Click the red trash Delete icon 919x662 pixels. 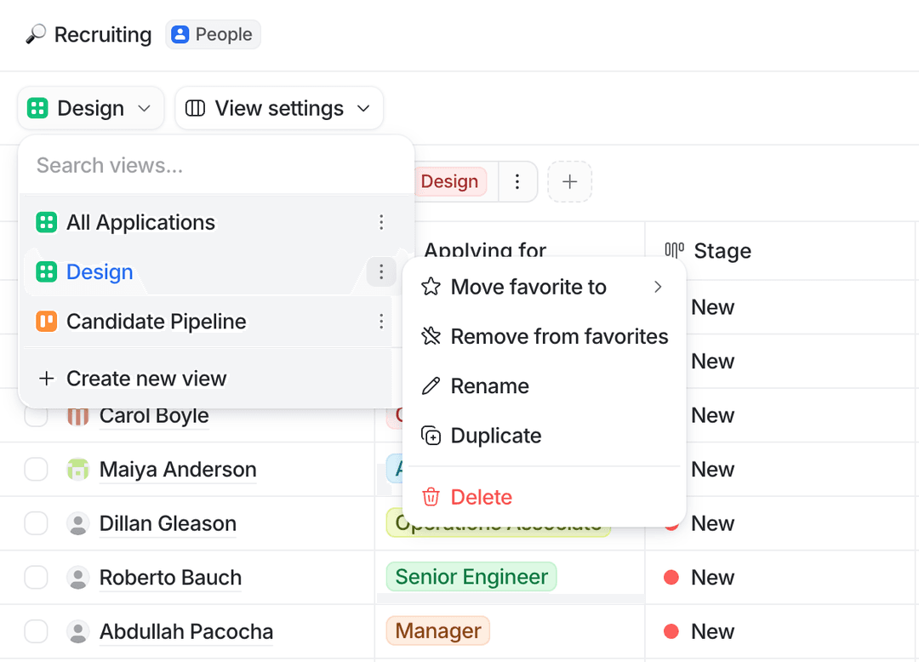tap(431, 497)
